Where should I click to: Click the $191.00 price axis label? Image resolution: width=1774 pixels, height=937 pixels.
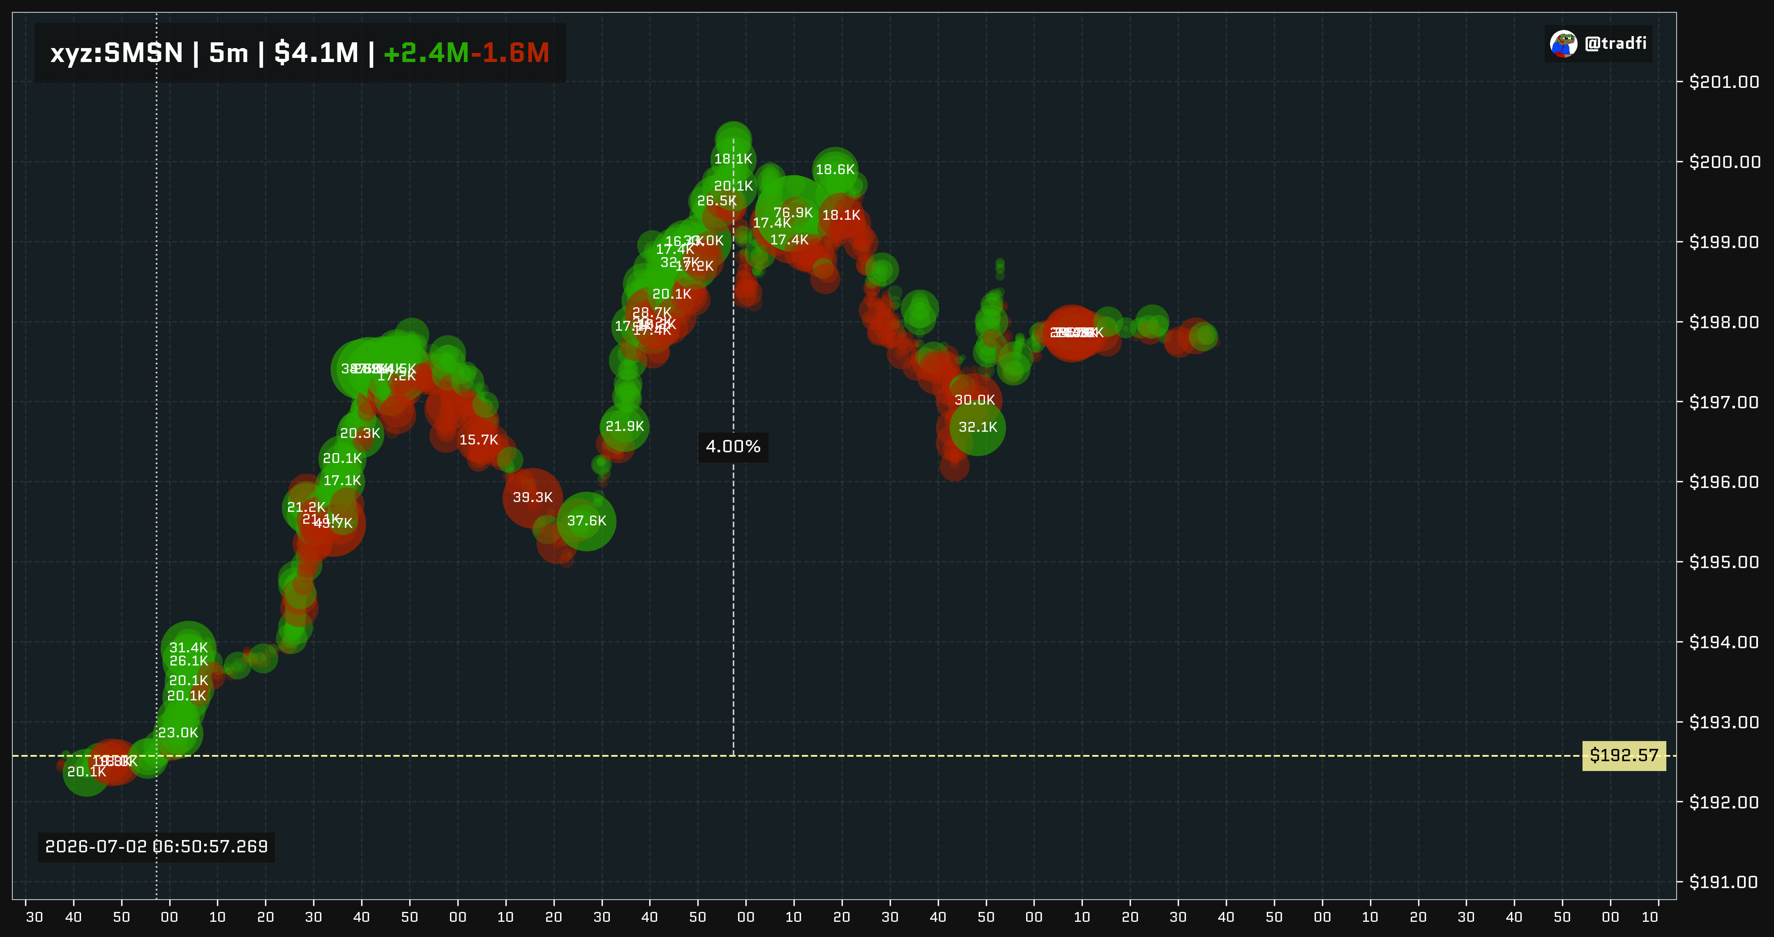(1723, 882)
